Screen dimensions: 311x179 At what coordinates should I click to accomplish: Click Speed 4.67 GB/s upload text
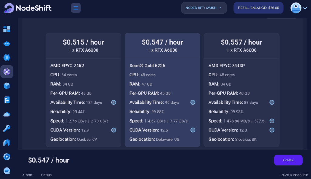(155, 121)
